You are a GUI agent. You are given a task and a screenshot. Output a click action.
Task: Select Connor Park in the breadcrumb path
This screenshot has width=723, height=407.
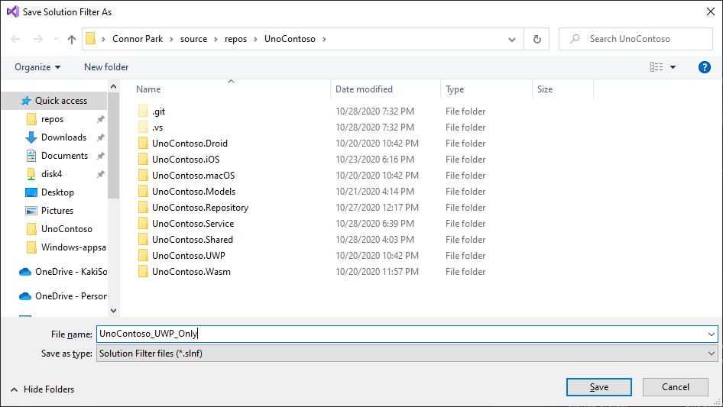pos(138,39)
